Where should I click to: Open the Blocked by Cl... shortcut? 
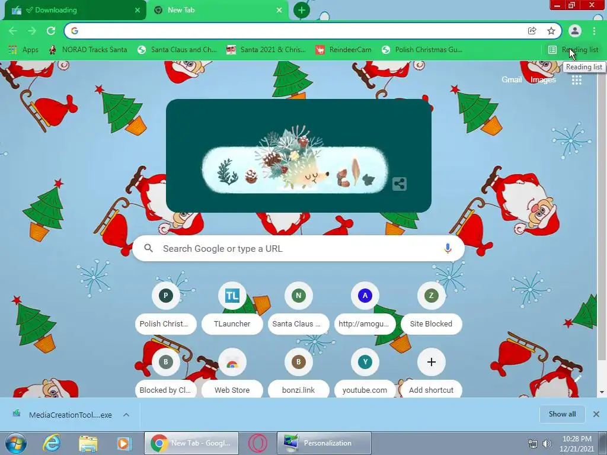pos(166,373)
